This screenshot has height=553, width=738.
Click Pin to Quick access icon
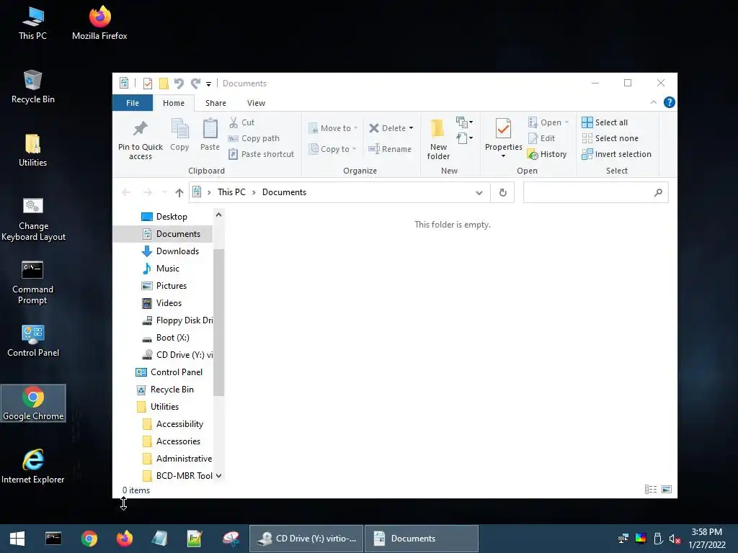coord(141,129)
